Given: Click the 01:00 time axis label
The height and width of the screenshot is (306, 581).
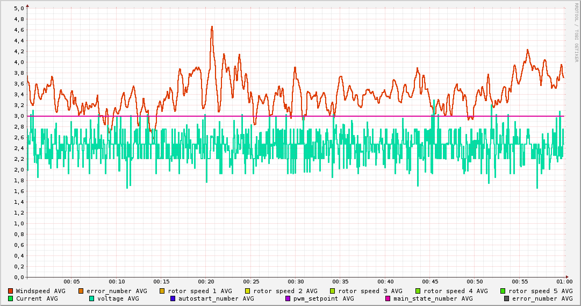Looking at the screenshot, I should click(x=564, y=281).
